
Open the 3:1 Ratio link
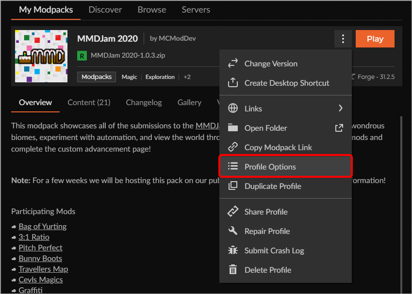point(34,237)
